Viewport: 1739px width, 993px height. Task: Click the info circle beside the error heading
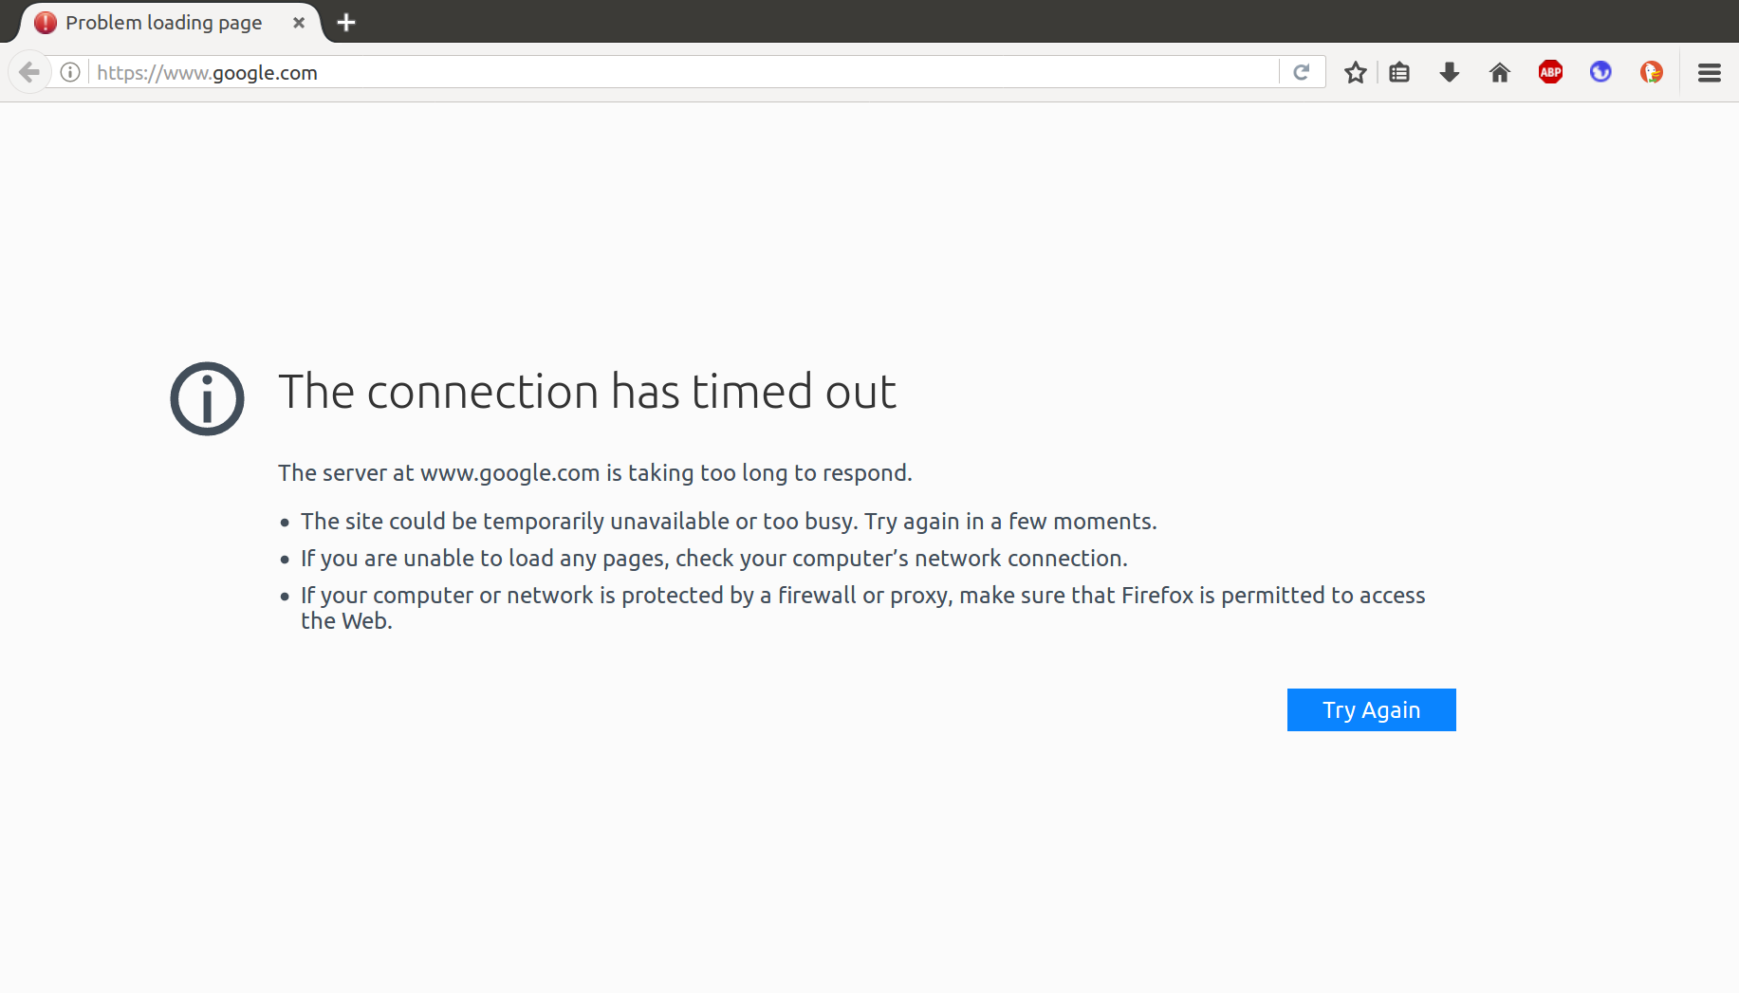click(207, 398)
